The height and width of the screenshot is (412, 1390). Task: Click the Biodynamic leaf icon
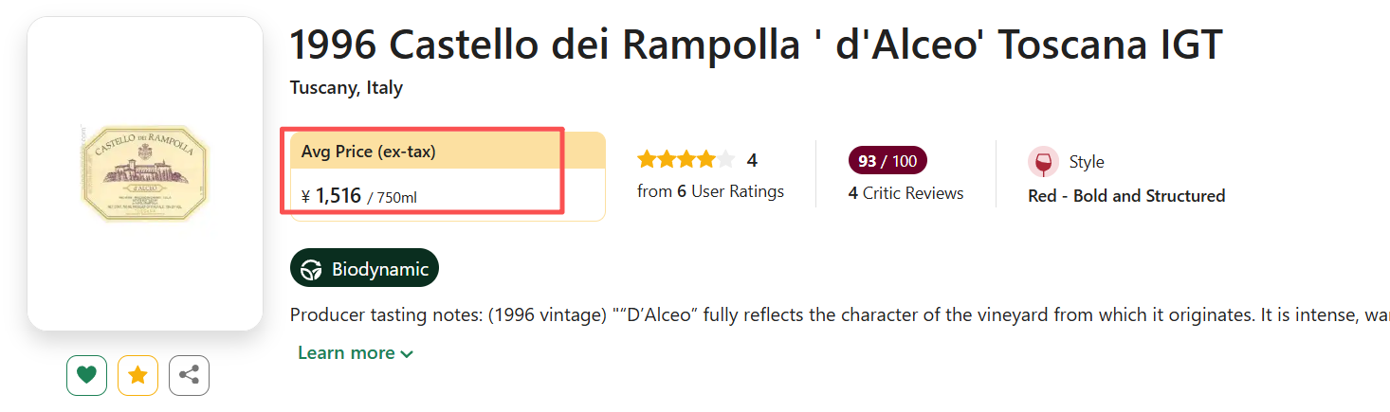tap(311, 269)
